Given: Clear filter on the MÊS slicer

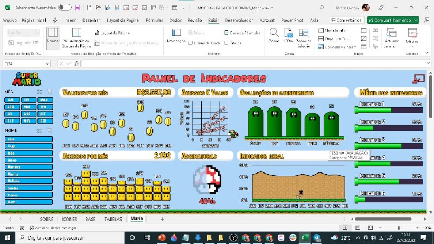Looking at the screenshot, I should click(x=49, y=92).
